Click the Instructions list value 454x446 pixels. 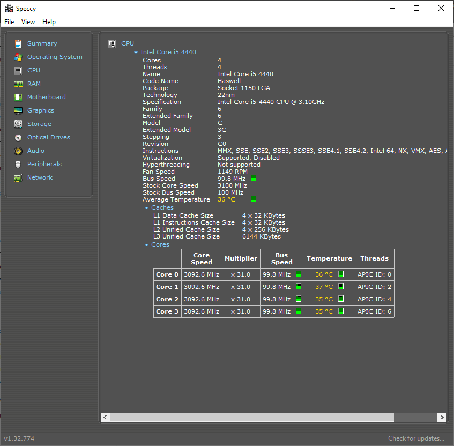[x=332, y=151]
